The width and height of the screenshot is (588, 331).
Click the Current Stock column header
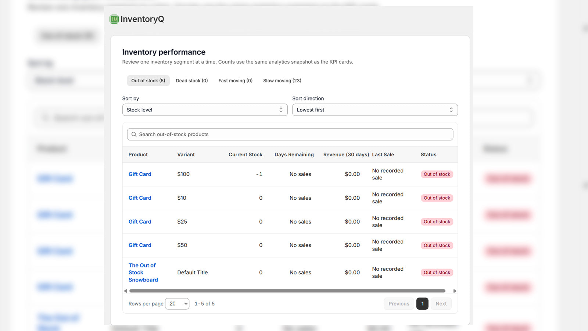coord(245,154)
